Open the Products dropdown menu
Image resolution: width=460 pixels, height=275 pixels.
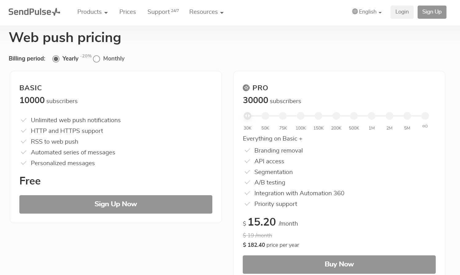tap(92, 12)
